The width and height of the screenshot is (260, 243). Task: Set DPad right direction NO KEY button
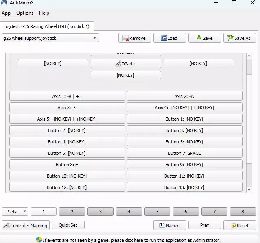tap(199, 63)
